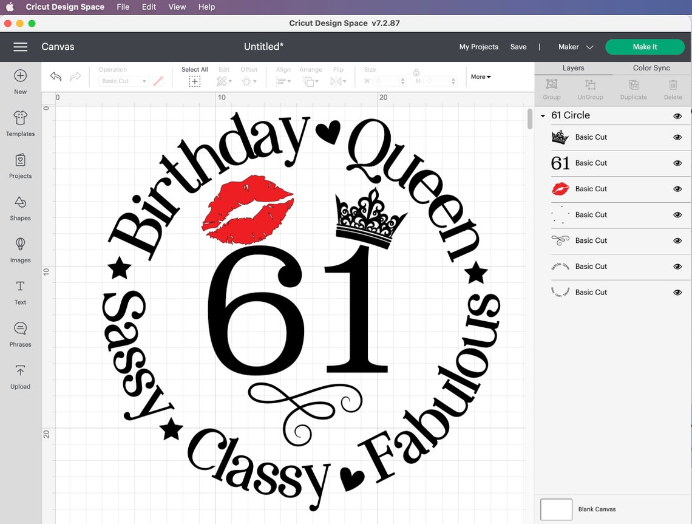Open the Phrases panel
The image size is (692, 524).
(x=20, y=333)
